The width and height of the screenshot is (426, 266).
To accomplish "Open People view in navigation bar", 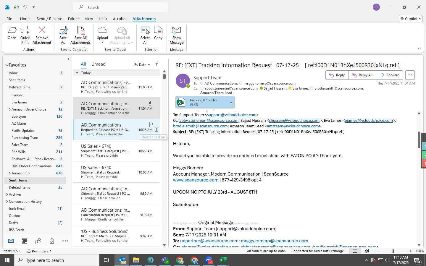I will 38,241.
